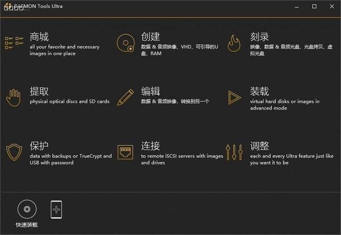Click 调整 Ultra feature description text

(292, 159)
